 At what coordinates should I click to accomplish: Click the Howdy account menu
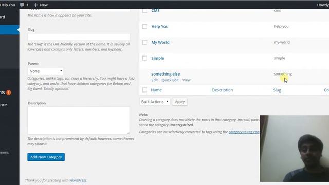[323, 5]
